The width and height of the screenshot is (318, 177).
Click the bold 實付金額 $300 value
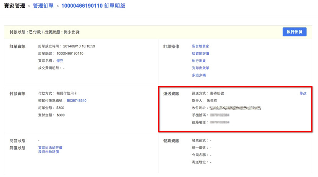tap(61, 115)
